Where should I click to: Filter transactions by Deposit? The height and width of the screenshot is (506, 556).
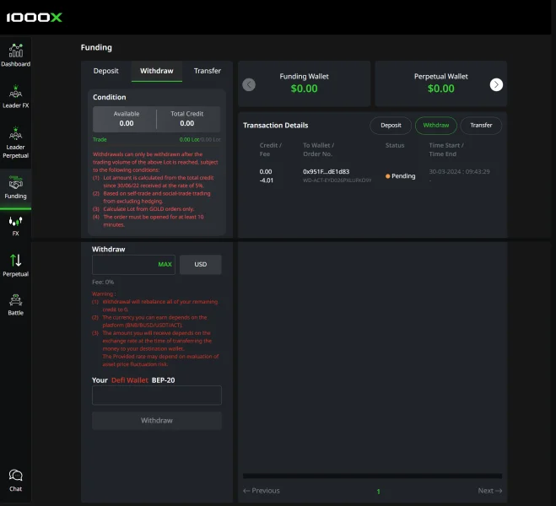pos(391,126)
